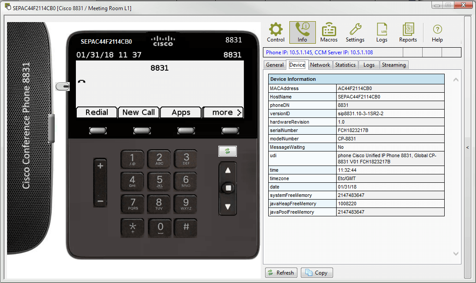Dial the pound key
Screen dimensions: 476x283
coord(186,228)
